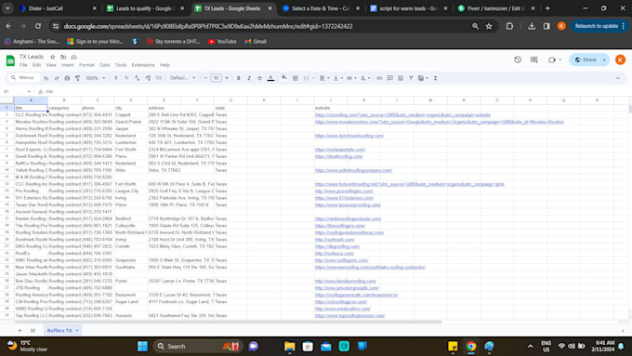The height and width of the screenshot is (356, 632).
Task: Open text wrapping dropdown
Action: tap(351, 78)
